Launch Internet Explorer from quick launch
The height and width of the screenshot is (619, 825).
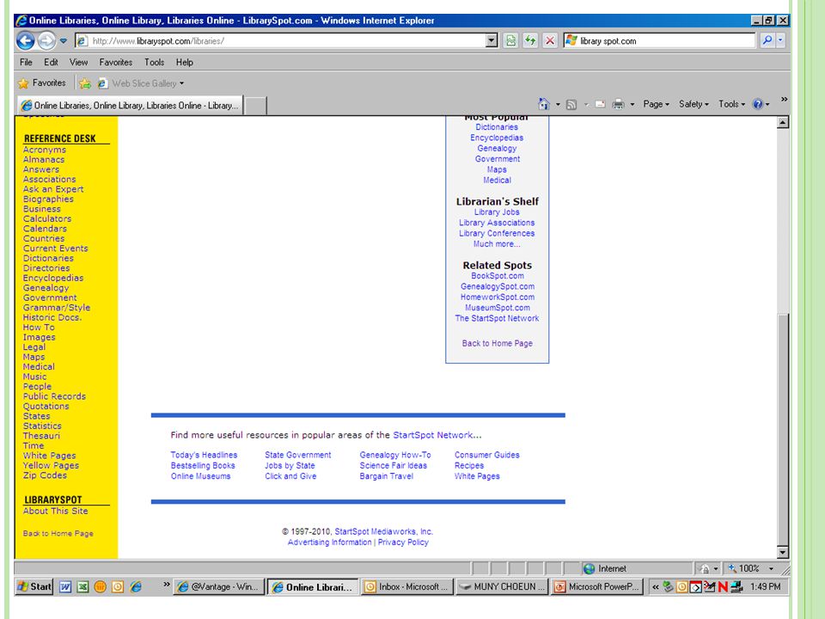[x=136, y=587]
